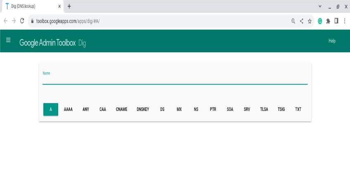Open the Help link

point(332,41)
